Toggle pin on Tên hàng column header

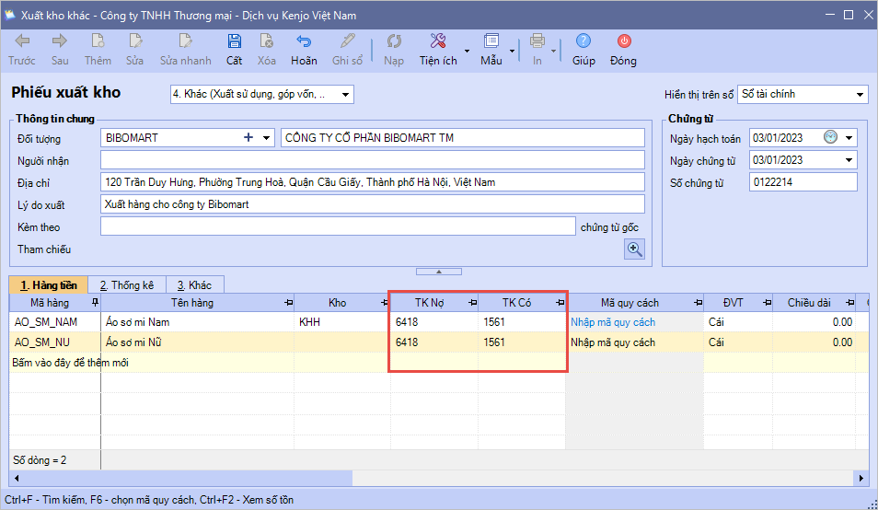(288, 303)
